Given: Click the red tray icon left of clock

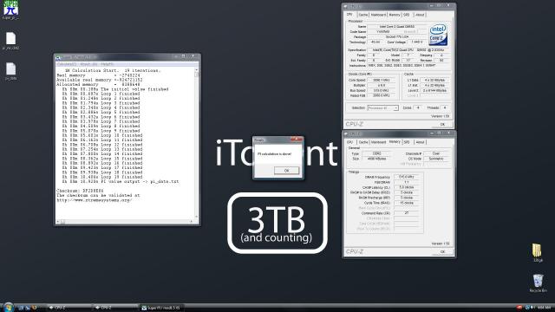Looking at the screenshot, I should [x=519, y=308].
